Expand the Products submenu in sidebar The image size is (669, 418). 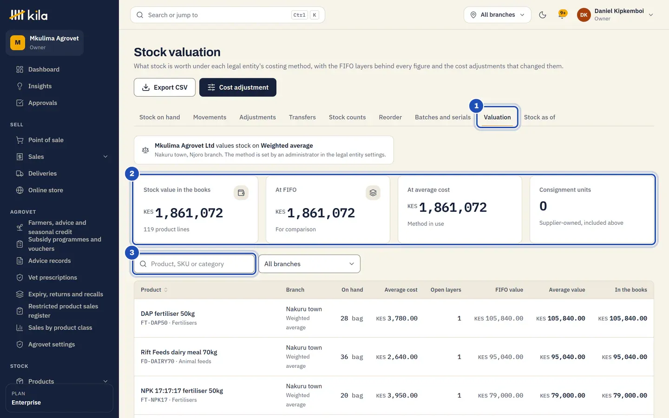[x=105, y=382]
